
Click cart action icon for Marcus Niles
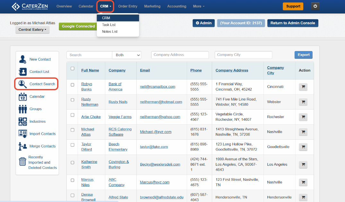tap(303, 182)
